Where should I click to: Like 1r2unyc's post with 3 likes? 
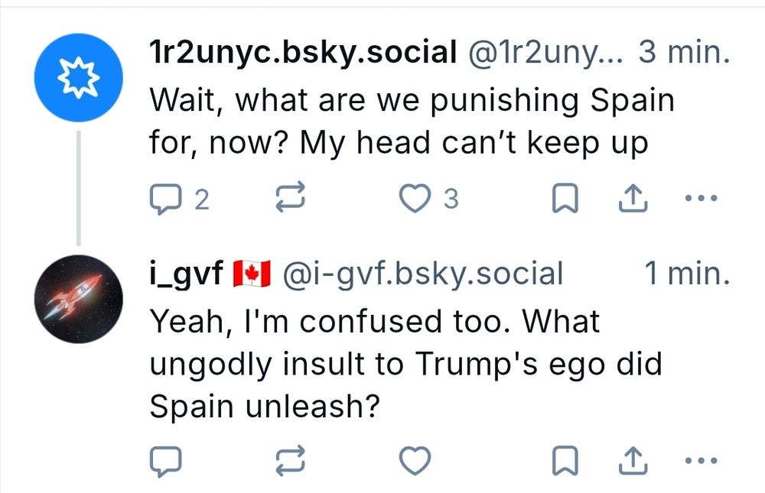tap(415, 199)
